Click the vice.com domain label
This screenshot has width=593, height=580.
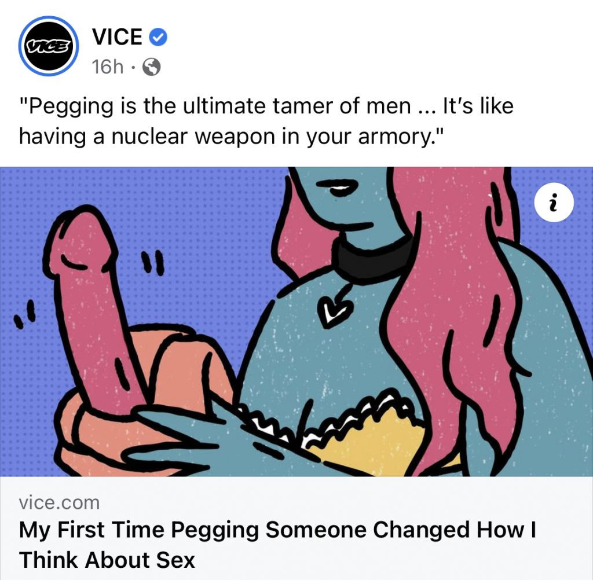point(60,503)
